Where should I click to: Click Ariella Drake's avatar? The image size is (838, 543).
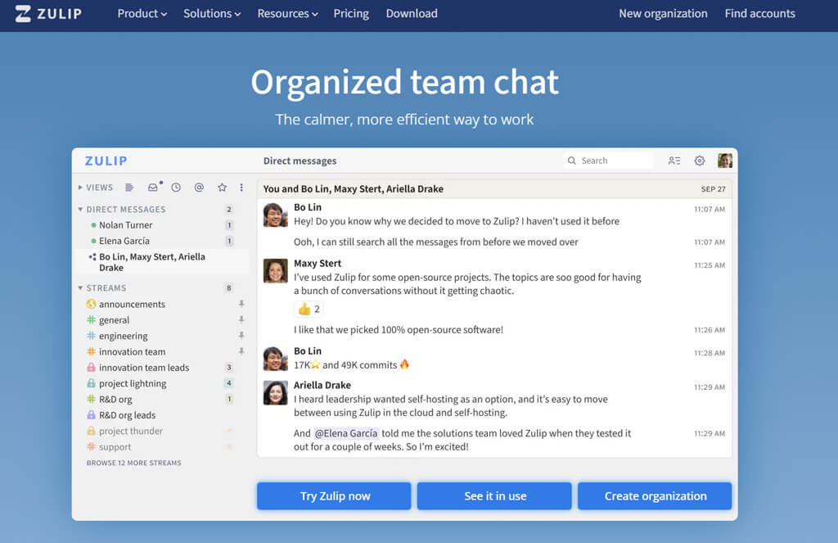[x=275, y=392]
